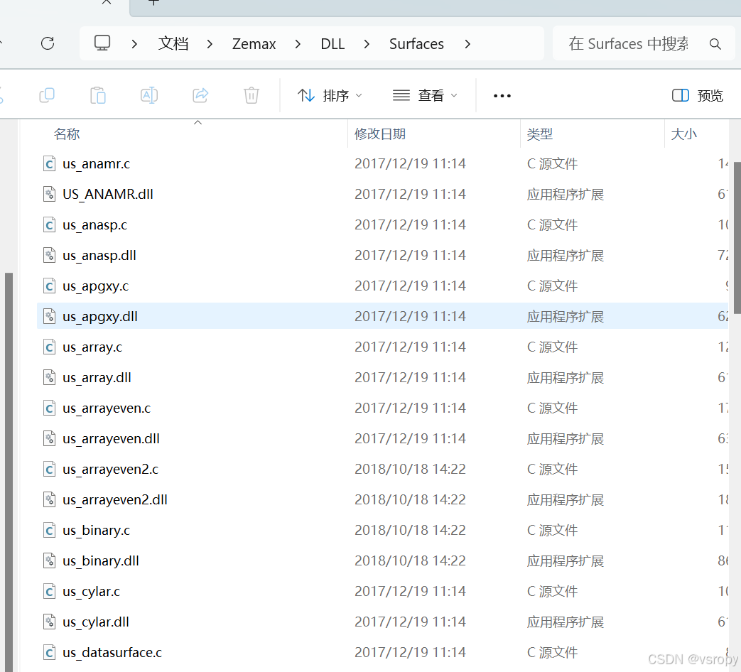The width and height of the screenshot is (741, 672).
Task: Click the Refresh icon in the address bar
Action: pos(47,43)
